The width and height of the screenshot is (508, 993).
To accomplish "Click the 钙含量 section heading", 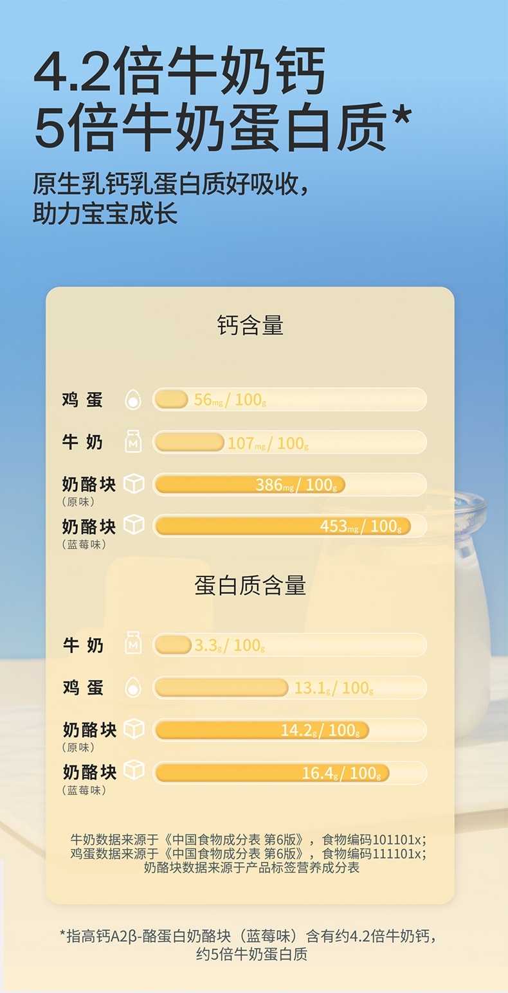I will pos(250,326).
